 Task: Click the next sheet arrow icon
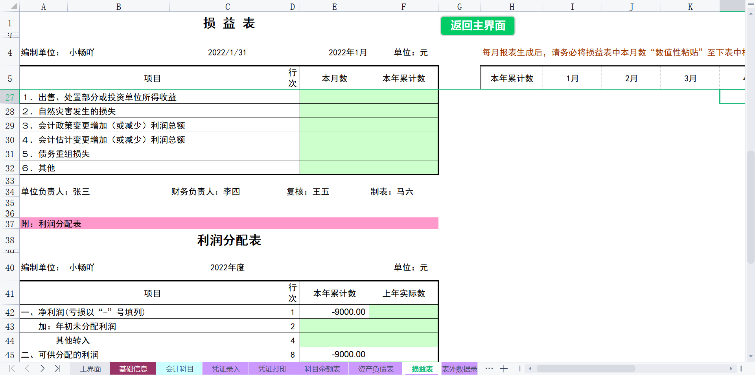coord(42,369)
